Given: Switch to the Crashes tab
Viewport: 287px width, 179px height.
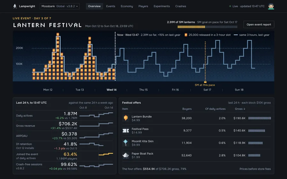Looking at the screenshot, I should click(x=181, y=6).
